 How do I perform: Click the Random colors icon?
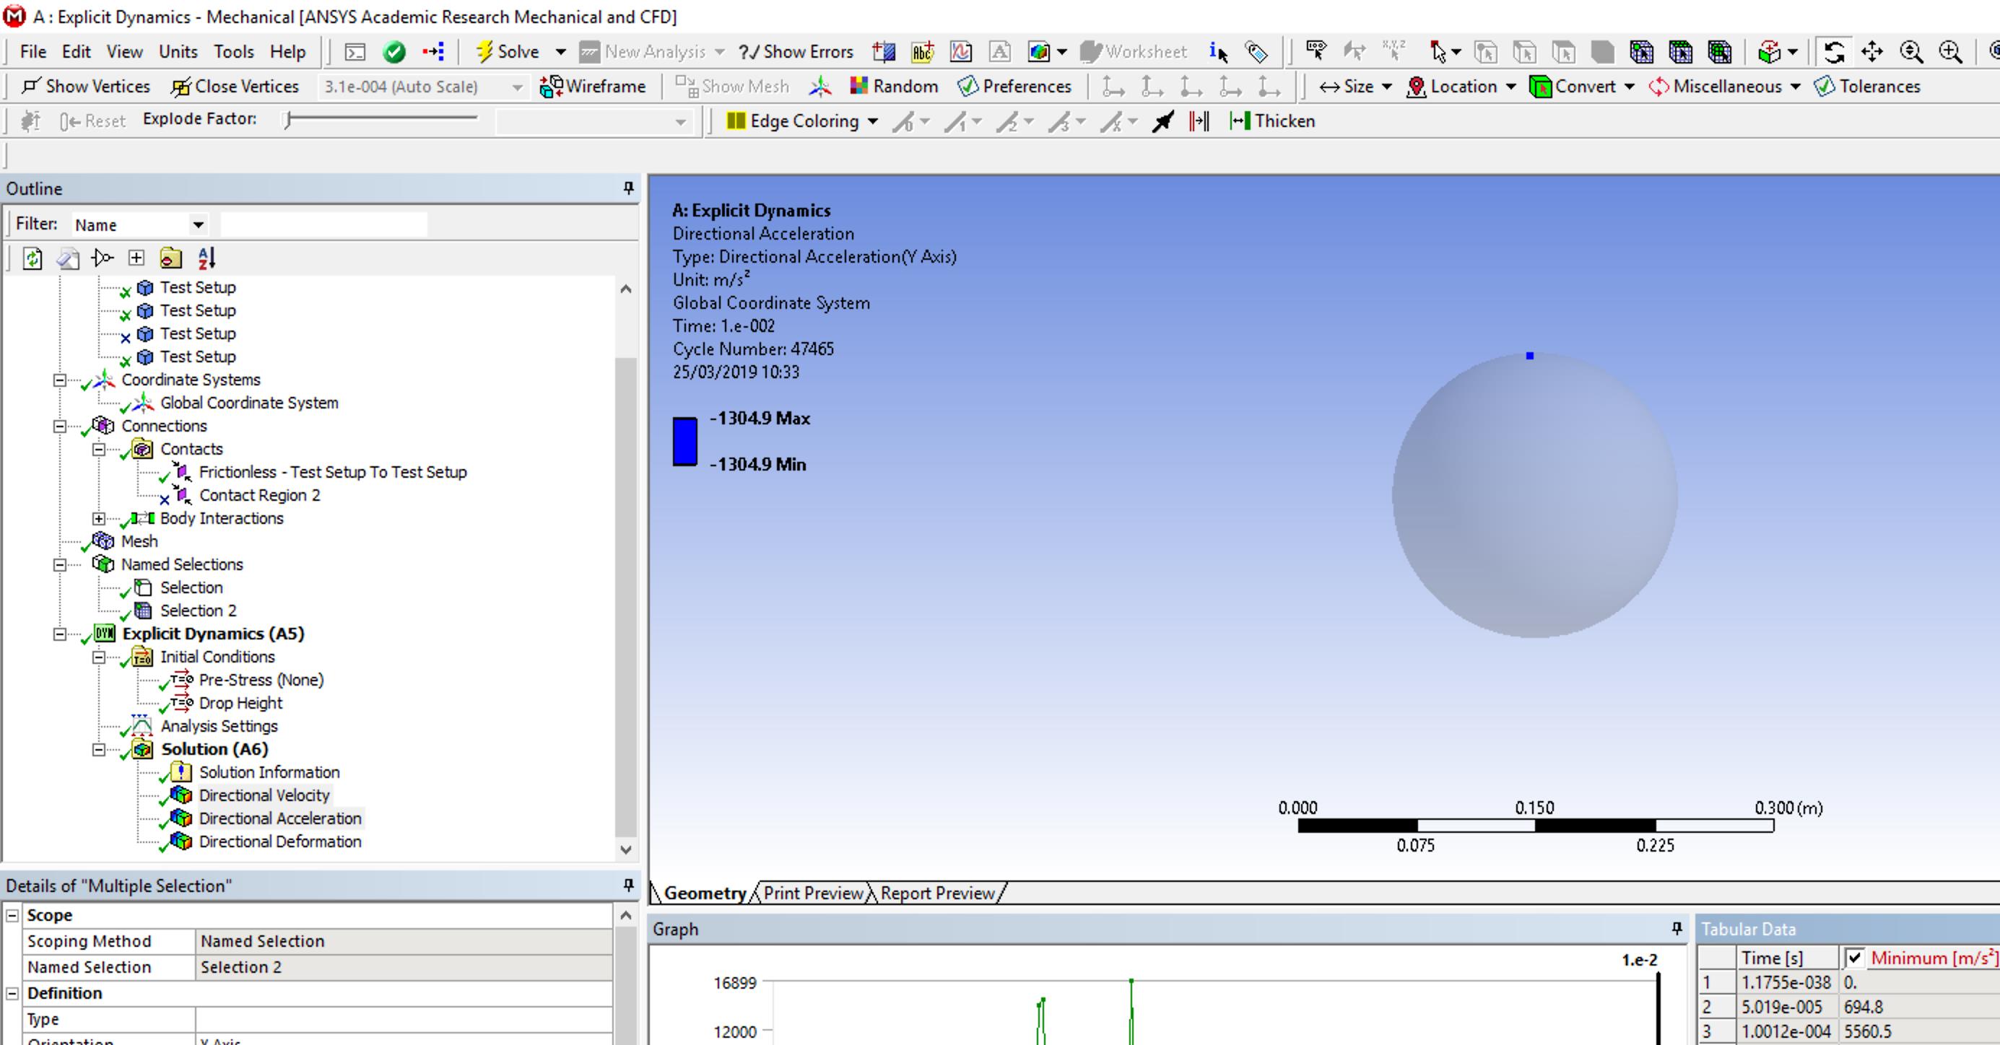pyautogui.click(x=858, y=86)
